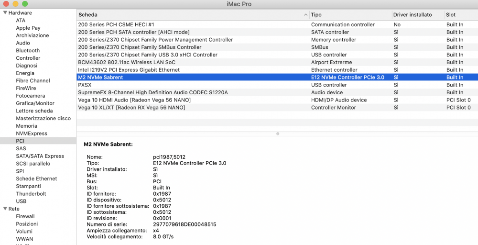This screenshot has height=245, width=478.
Task: Select SCSI parallelo in the sidebar
Action: point(33,164)
